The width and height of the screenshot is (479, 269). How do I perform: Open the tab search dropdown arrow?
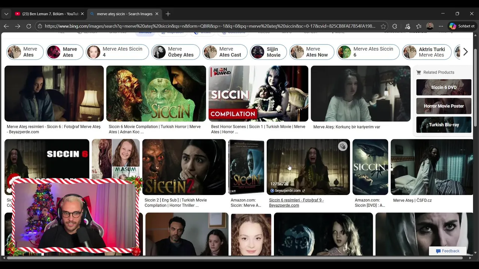click(x=6, y=14)
